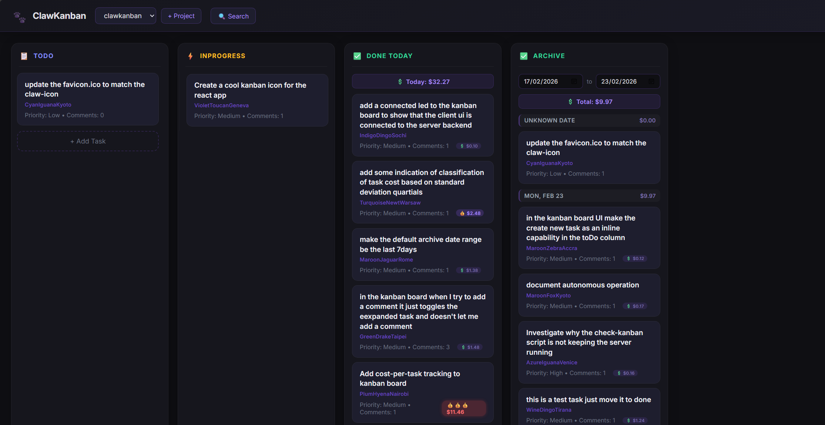Viewport: 825px width, 425px height.
Task: Click the $1.24 cost badge
Action: (x=635, y=421)
